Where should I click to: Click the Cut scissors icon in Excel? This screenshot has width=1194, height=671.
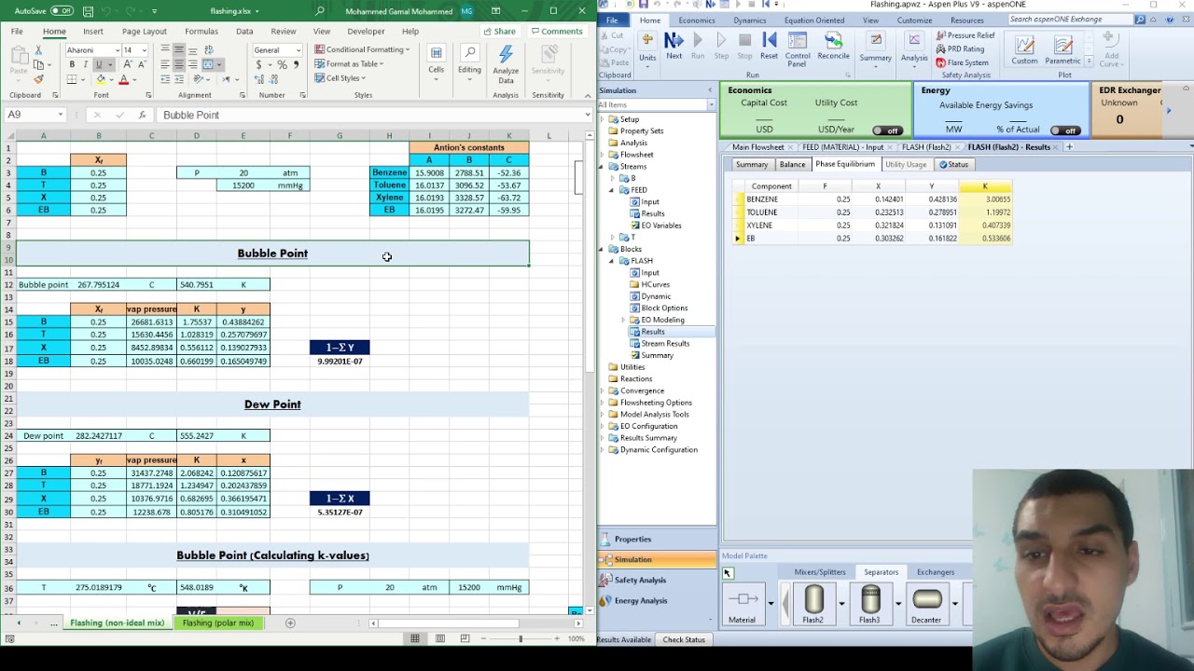coord(38,49)
